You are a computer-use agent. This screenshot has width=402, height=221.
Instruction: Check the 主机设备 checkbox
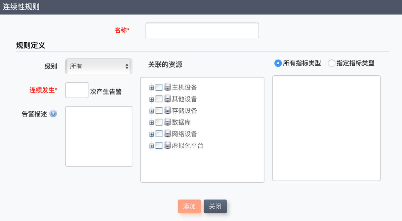(159, 87)
